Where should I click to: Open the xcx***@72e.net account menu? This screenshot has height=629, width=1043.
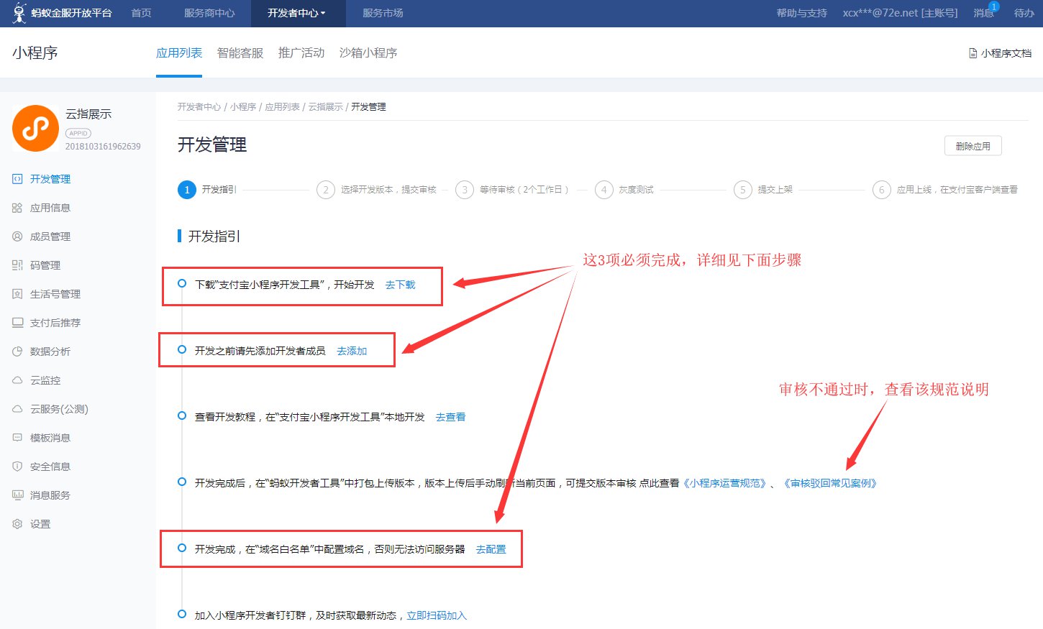click(901, 13)
